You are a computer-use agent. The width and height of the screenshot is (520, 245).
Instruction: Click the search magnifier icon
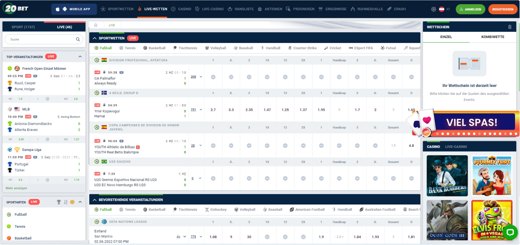pos(78,39)
